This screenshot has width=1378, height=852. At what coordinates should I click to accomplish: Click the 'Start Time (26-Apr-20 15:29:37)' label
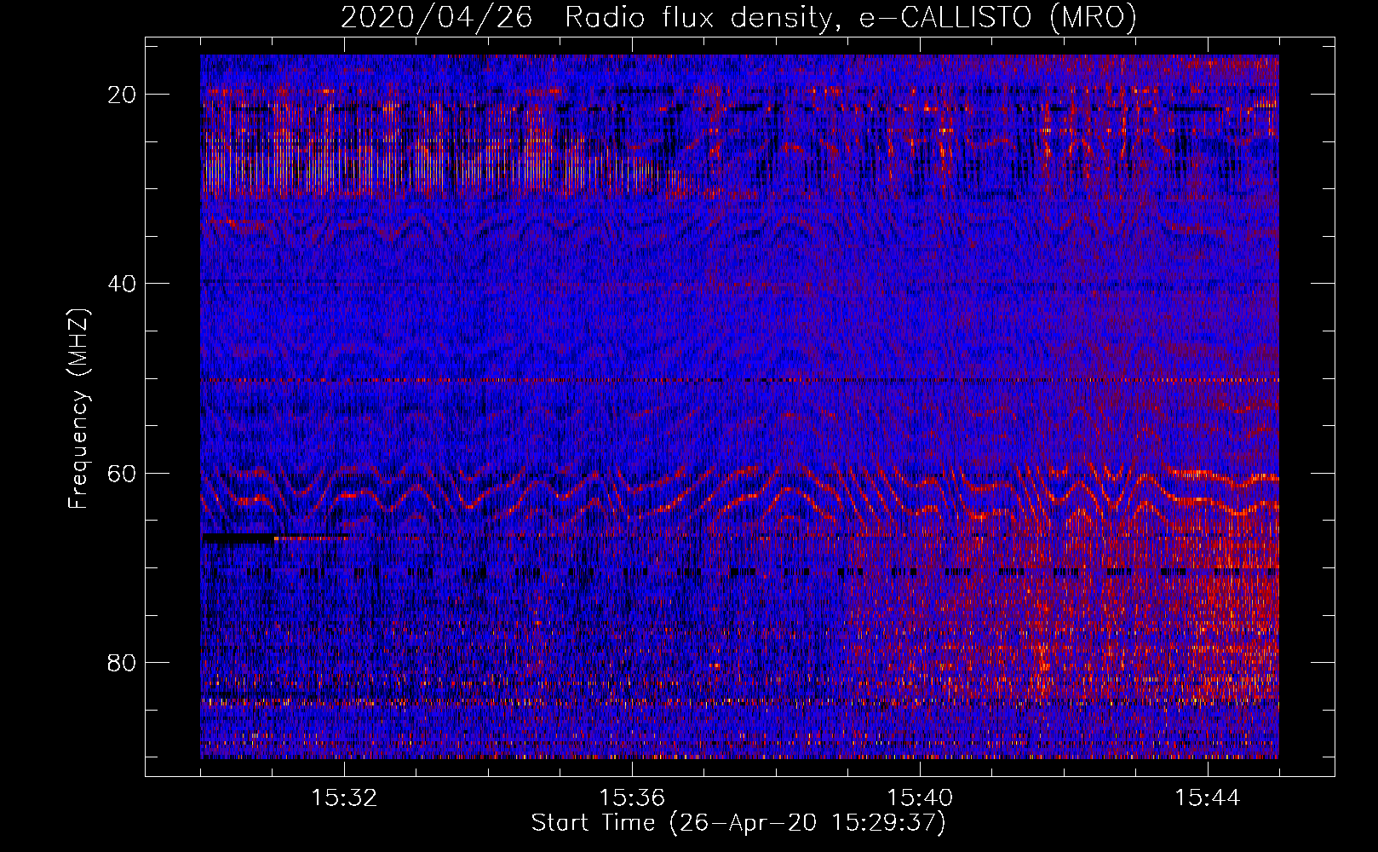pyautogui.click(x=738, y=823)
